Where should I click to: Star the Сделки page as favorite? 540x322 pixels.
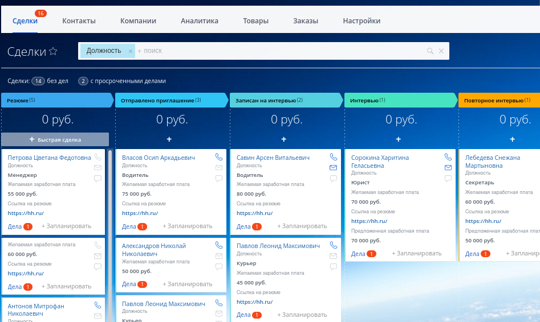pos(53,52)
